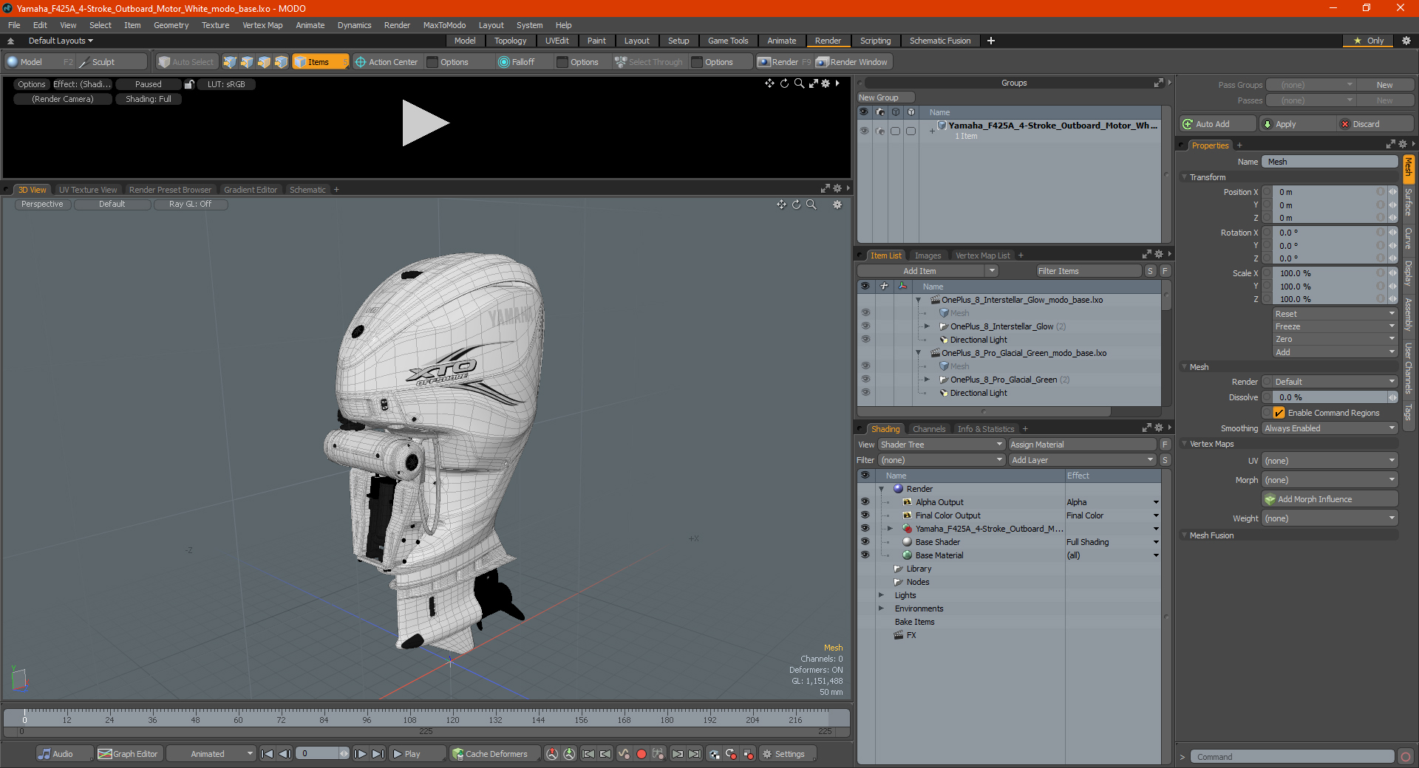
Task: Click the Final Color Output layer icon
Action: tap(908, 515)
